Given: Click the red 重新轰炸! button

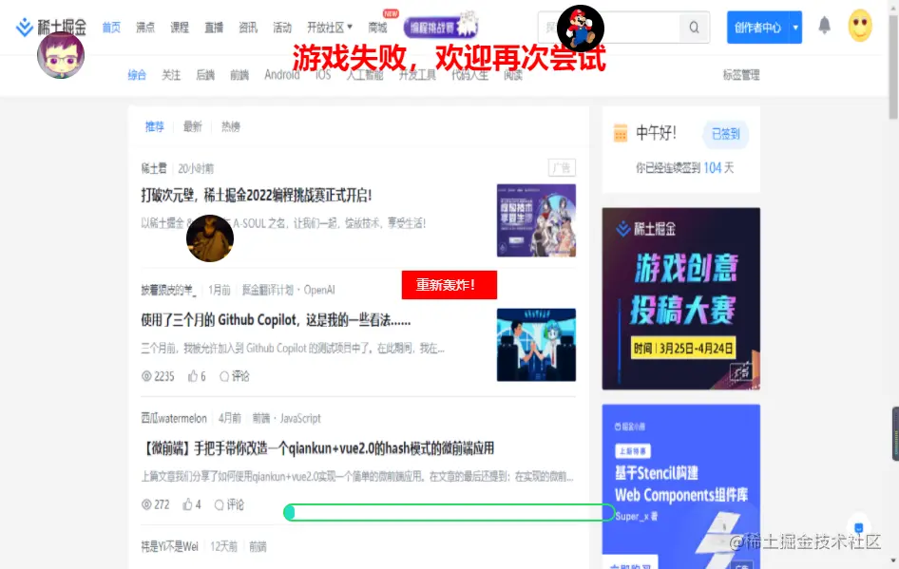Looking at the screenshot, I should point(449,285).
